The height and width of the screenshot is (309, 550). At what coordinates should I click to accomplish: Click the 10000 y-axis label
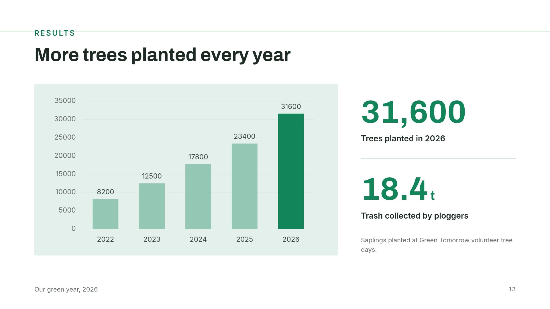(66, 192)
